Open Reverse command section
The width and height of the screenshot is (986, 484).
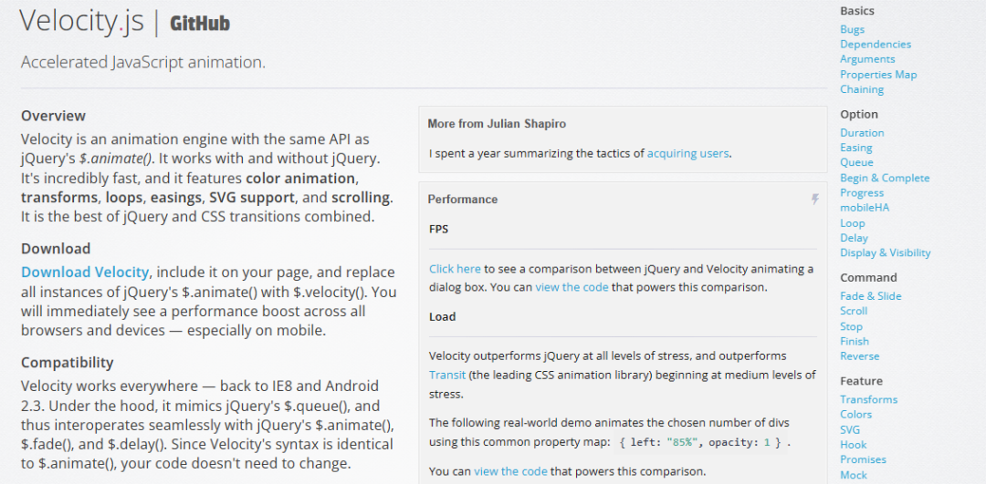860,356
